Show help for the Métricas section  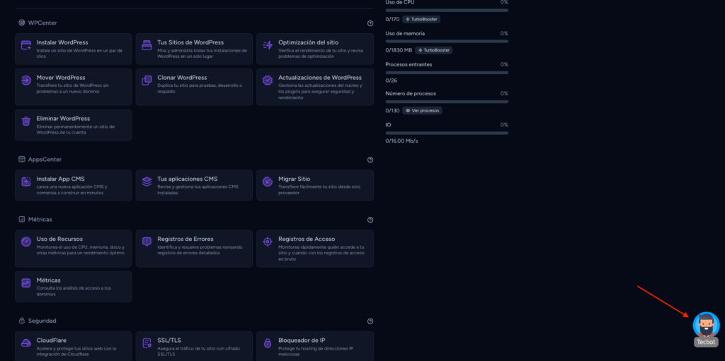(x=370, y=220)
